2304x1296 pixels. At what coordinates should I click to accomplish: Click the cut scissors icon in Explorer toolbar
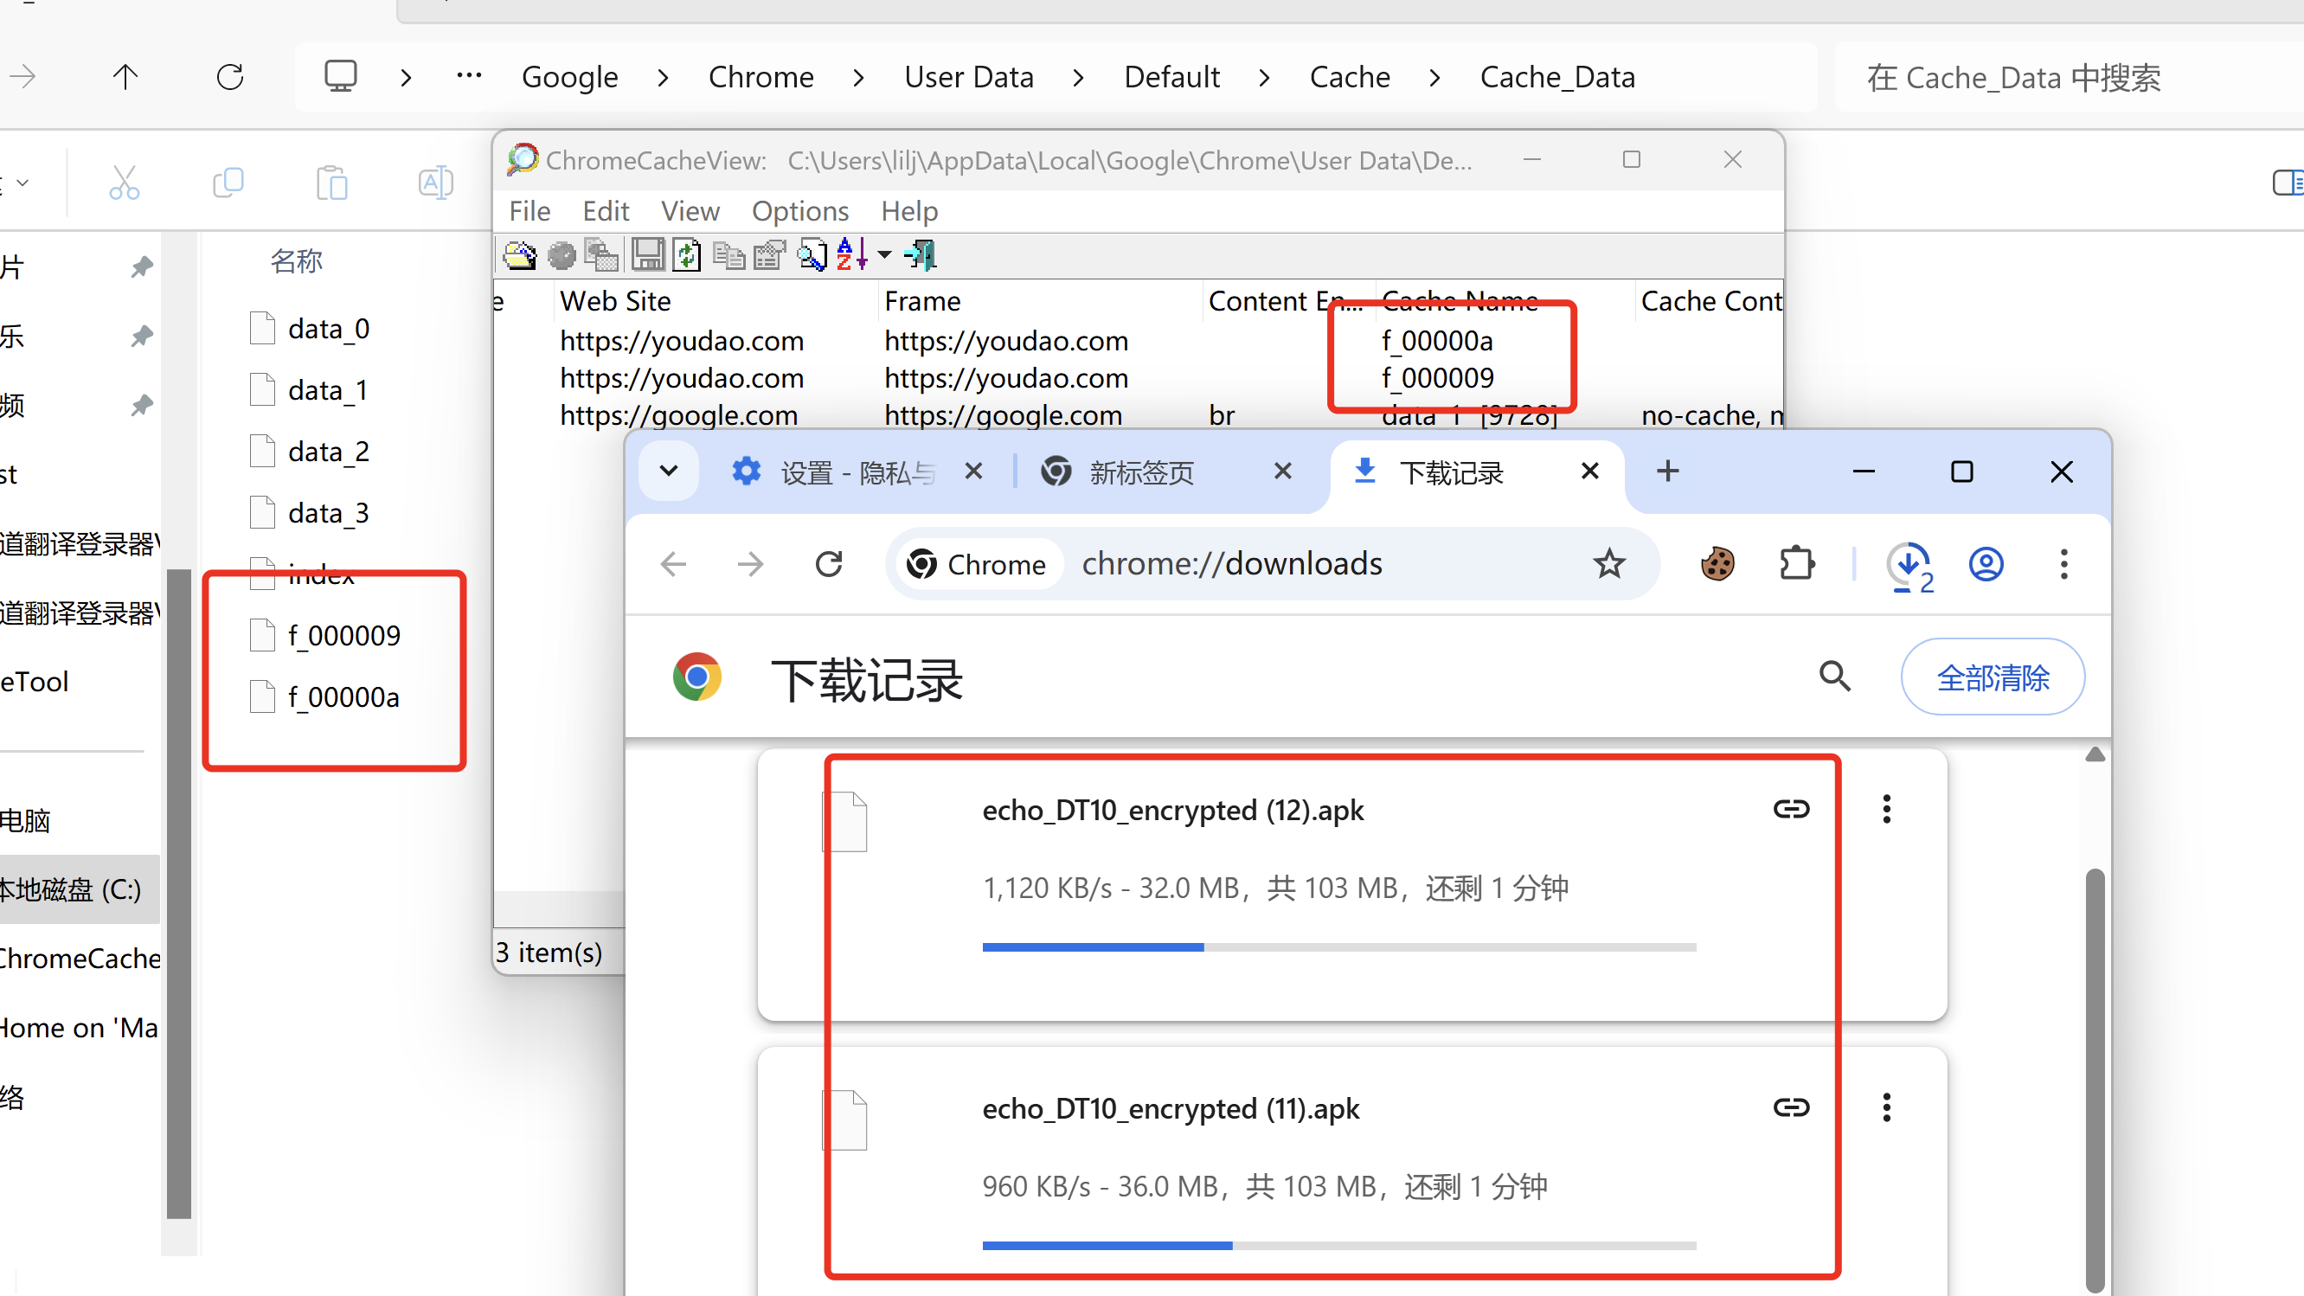tap(125, 183)
